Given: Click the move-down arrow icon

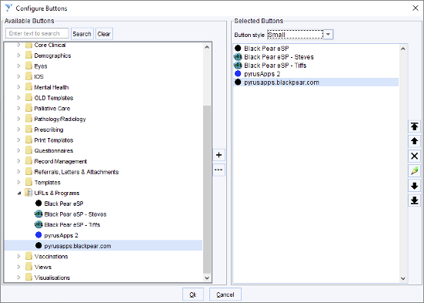Looking at the screenshot, I should pos(414,186).
